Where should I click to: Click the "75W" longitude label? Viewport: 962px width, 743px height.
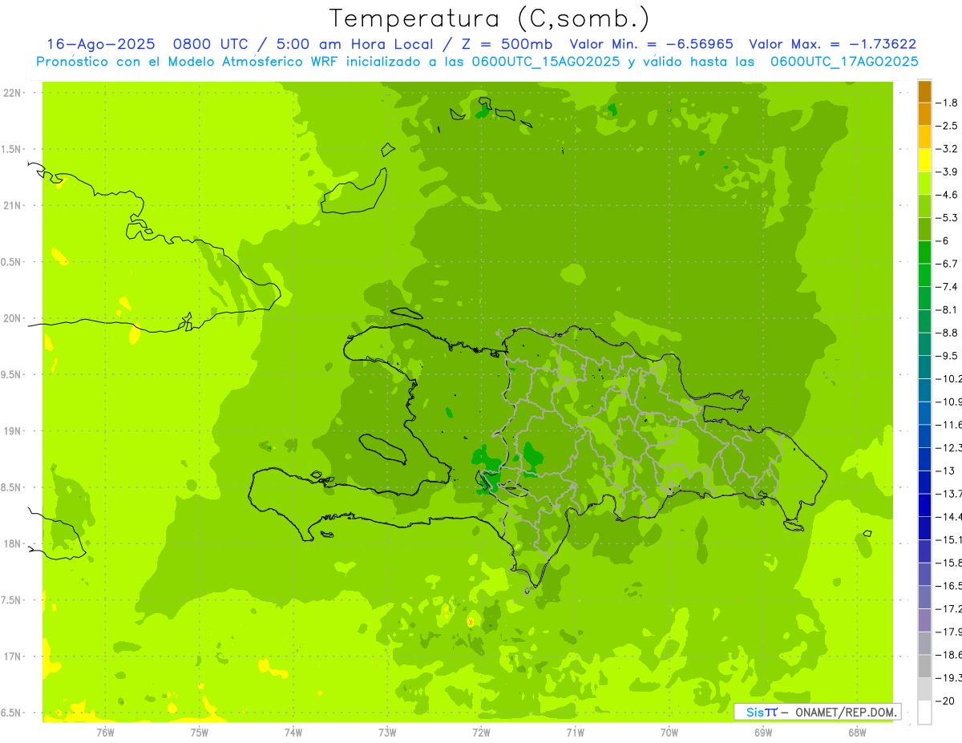[200, 733]
